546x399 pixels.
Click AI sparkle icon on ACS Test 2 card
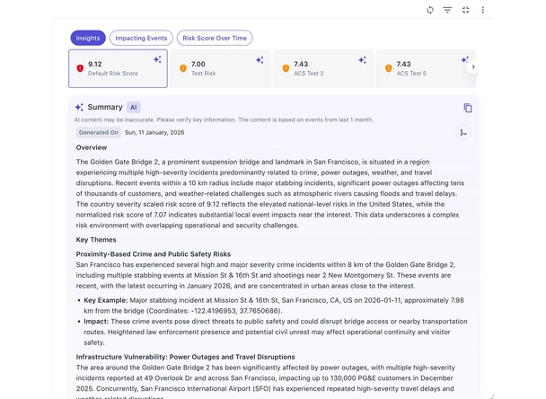pyautogui.click(x=363, y=59)
